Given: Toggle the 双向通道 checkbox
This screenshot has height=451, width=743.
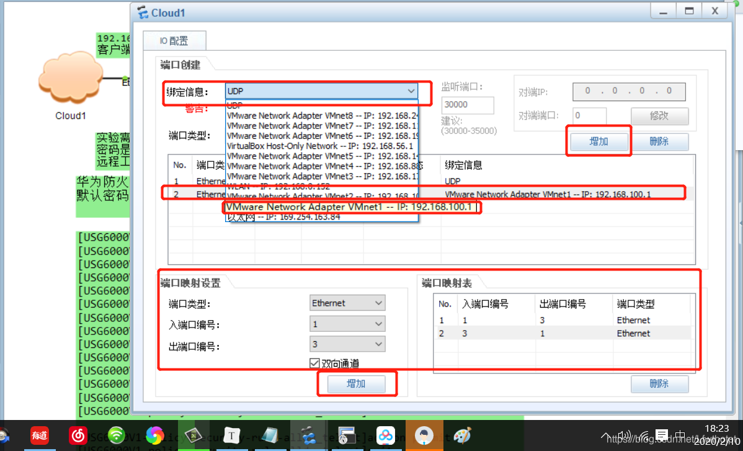Looking at the screenshot, I should [x=314, y=364].
